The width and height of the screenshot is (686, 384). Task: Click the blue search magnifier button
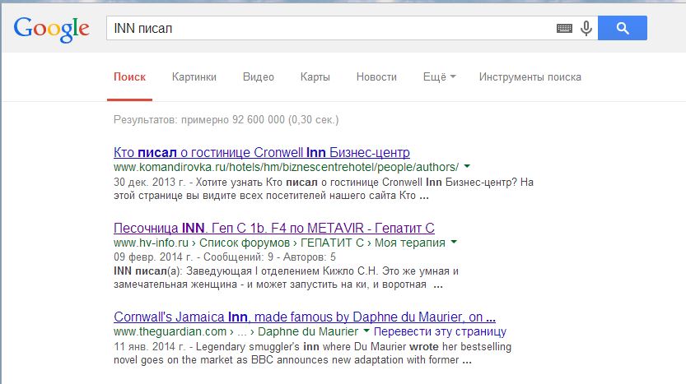622,28
